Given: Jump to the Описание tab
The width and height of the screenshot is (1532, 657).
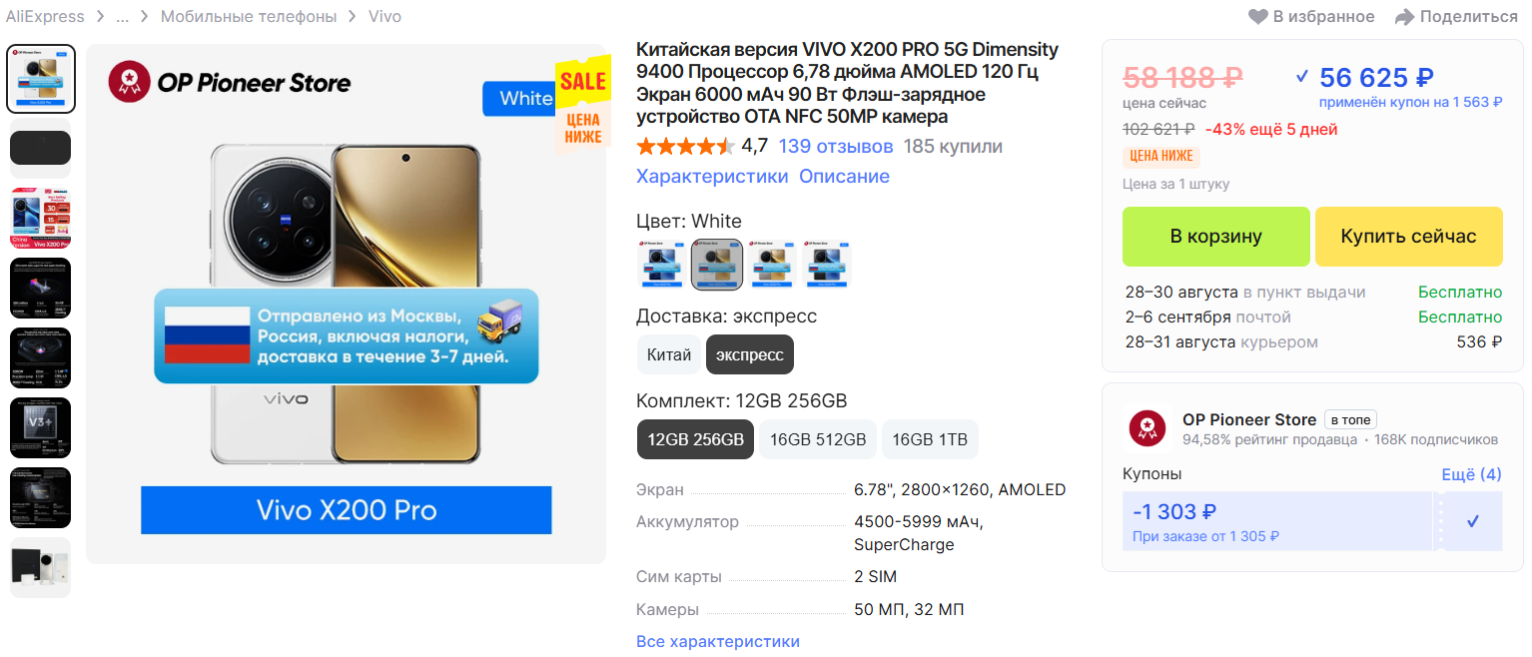Looking at the screenshot, I should point(844,177).
